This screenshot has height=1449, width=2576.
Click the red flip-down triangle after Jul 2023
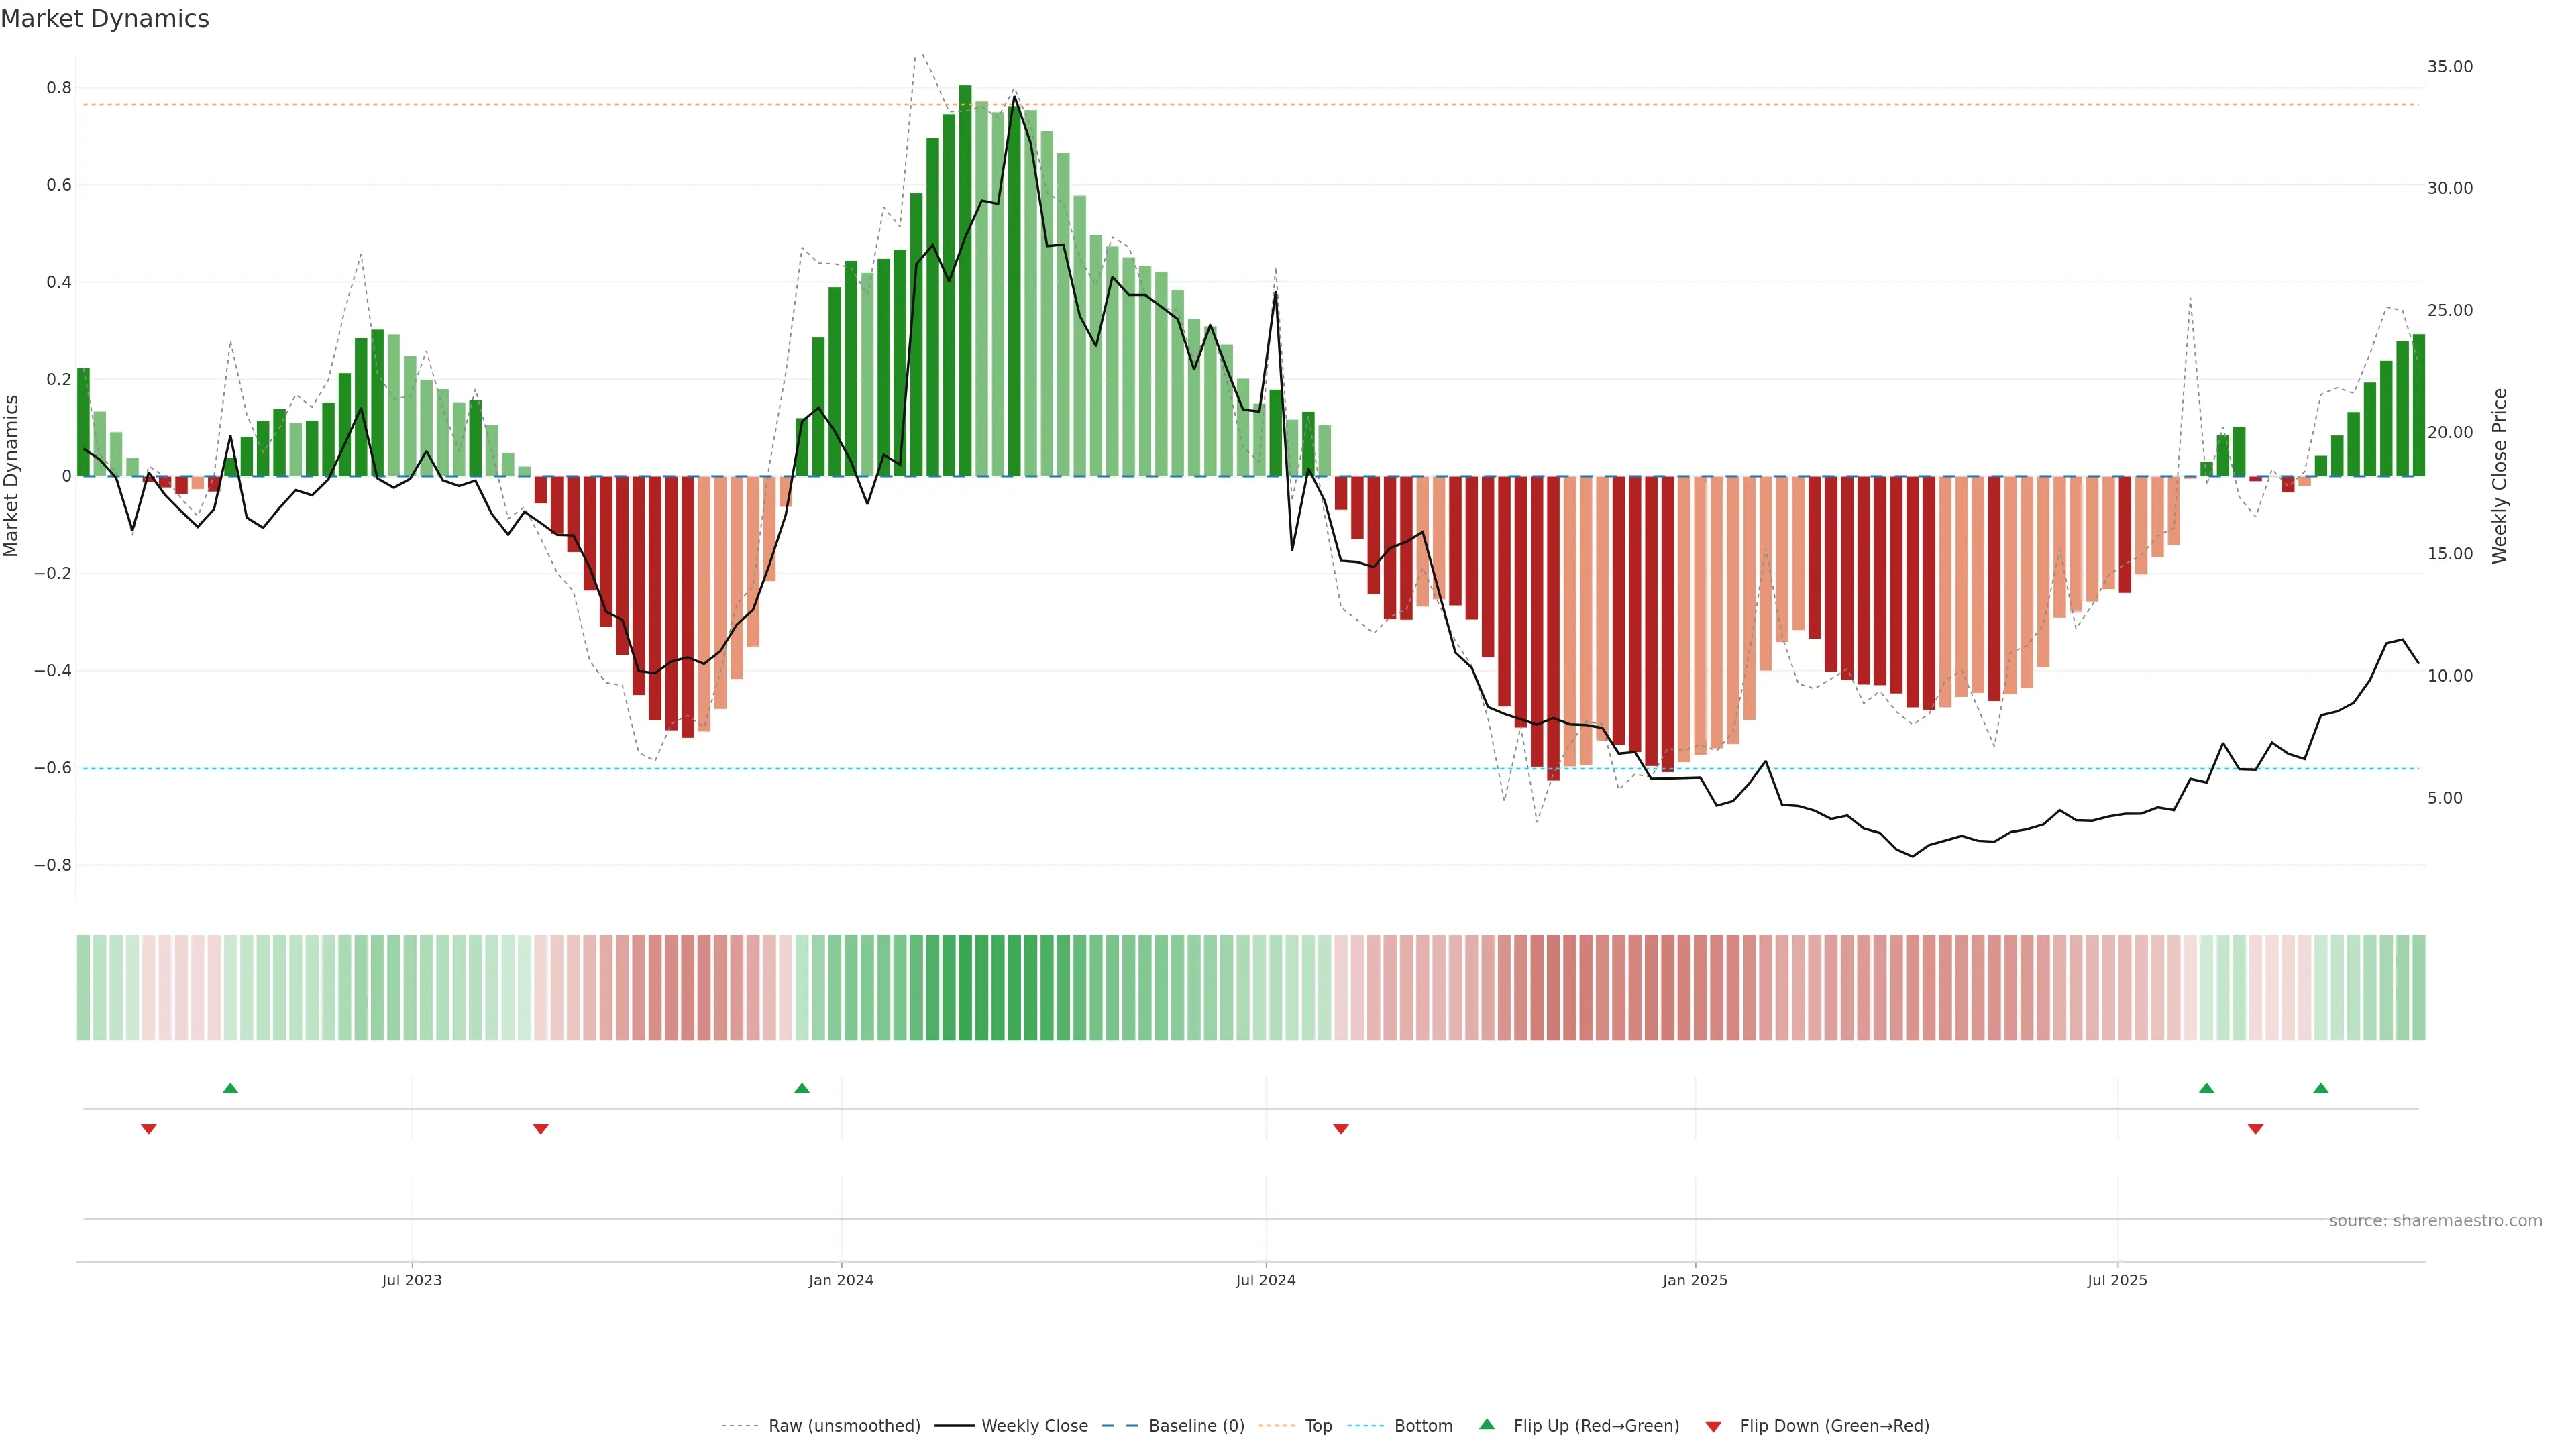pos(541,1129)
